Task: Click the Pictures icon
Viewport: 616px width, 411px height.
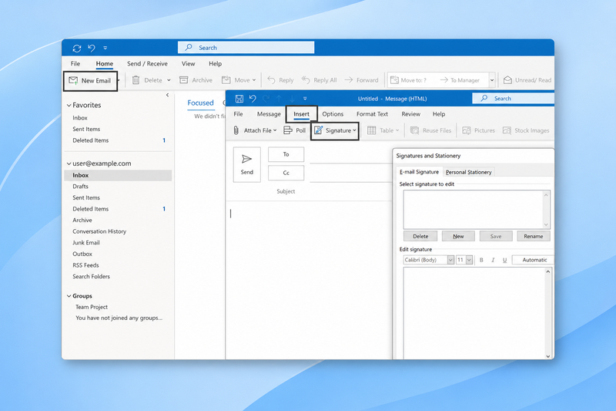Action: point(467,130)
